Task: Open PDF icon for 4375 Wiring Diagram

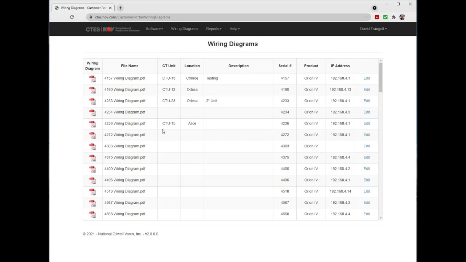Action: 92,158
